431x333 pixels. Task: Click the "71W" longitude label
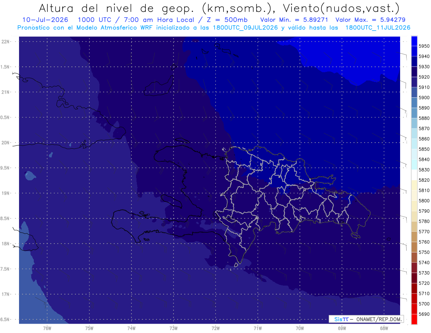pyautogui.click(x=258, y=328)
